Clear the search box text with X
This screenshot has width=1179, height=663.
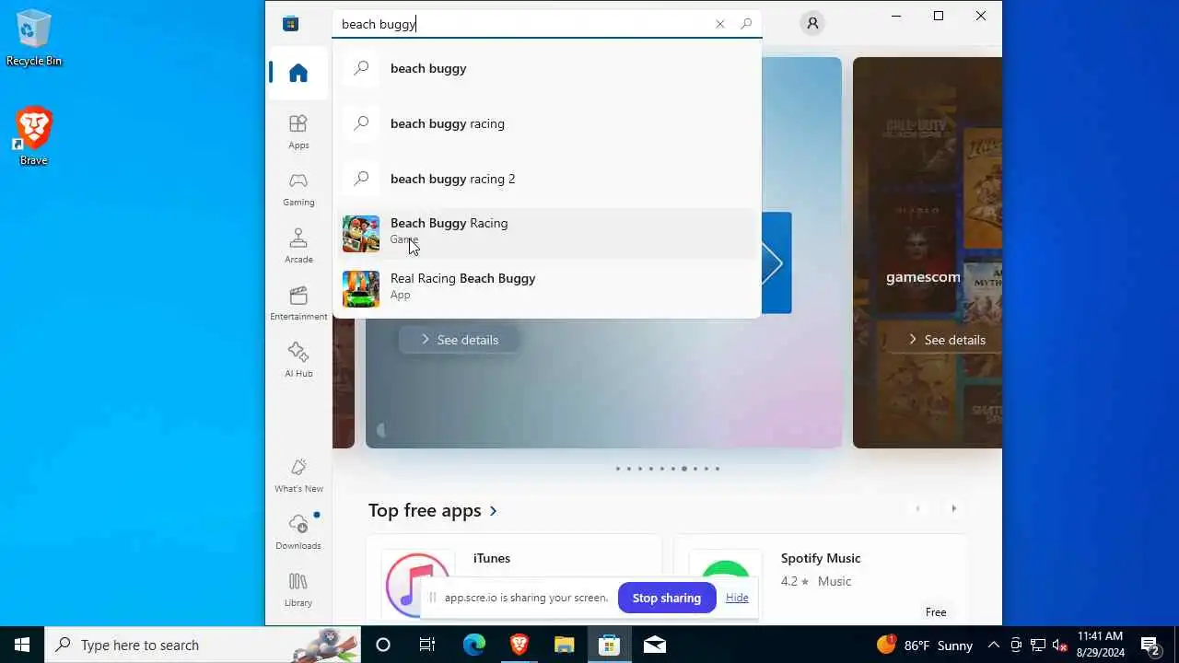pos(720,24)
